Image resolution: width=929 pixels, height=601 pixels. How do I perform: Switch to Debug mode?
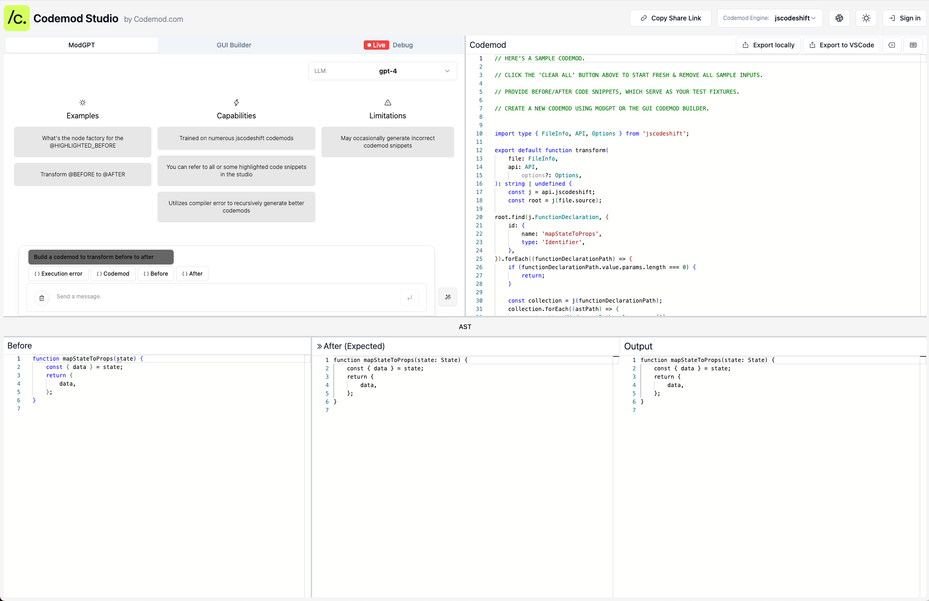[403, 45]
